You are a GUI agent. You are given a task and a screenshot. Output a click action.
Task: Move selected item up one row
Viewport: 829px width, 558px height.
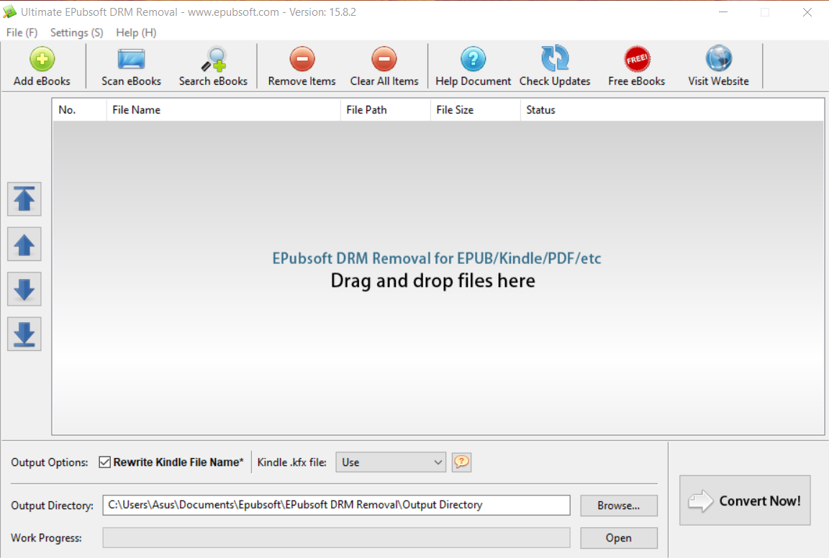24,244
